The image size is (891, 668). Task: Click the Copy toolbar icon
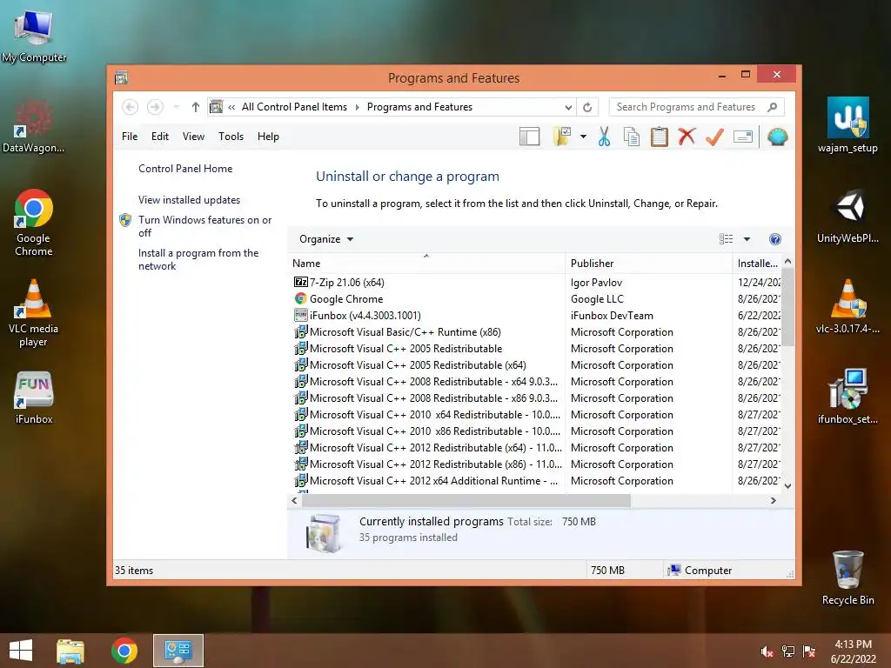coord(632,137)
